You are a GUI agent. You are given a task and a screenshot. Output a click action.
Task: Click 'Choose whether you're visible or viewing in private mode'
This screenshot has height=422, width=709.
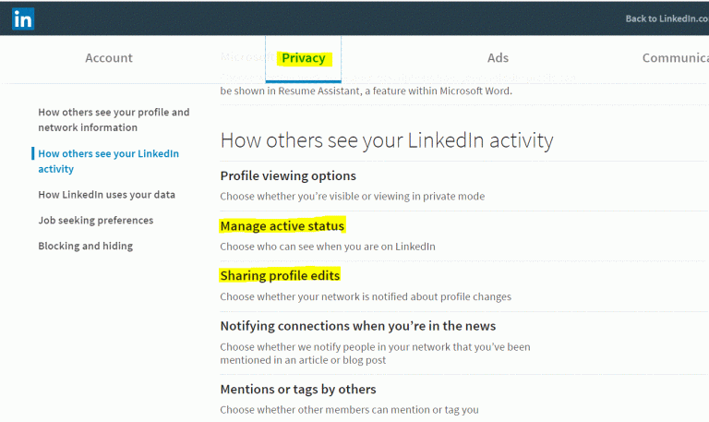coord(353,197)
